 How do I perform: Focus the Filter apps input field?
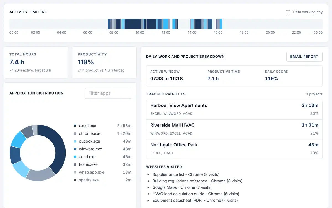pos(108,93)
